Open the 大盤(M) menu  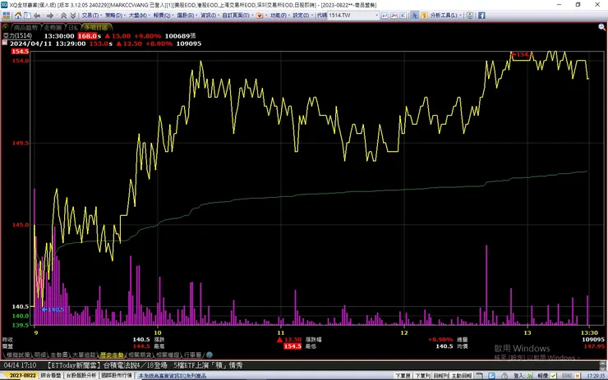139,16
